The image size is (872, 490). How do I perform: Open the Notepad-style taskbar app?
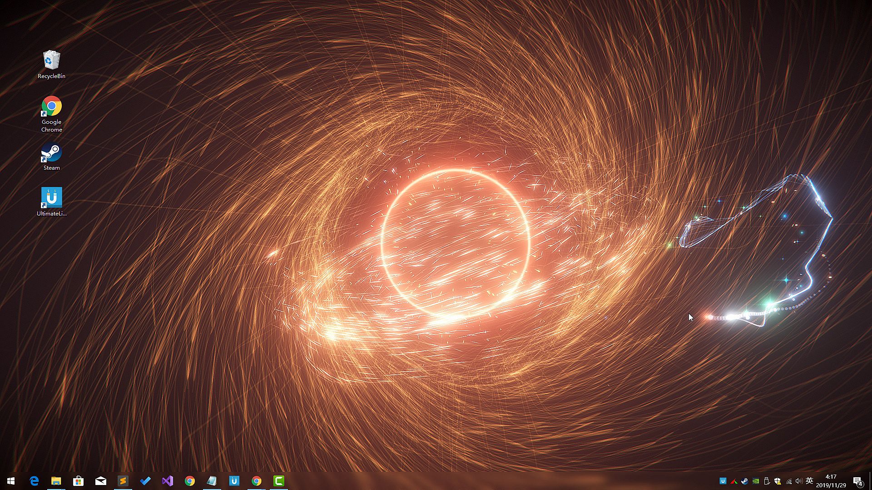[212, 481]
